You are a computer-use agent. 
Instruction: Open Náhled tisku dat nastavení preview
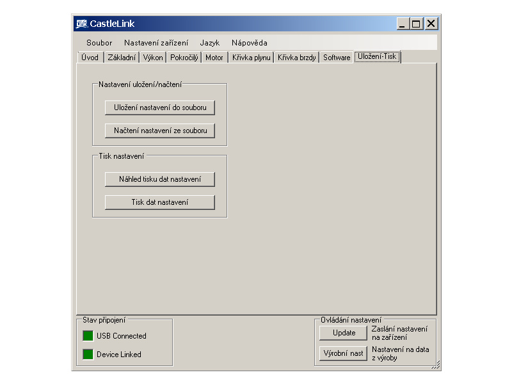coord(160,179)
